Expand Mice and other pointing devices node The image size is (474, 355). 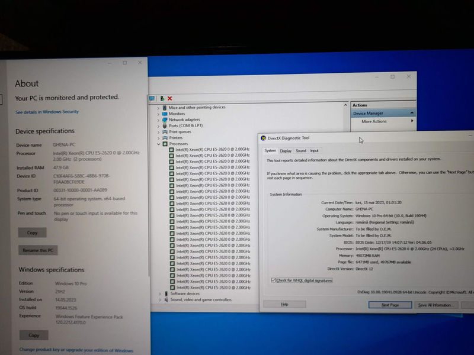coord(158,108)
